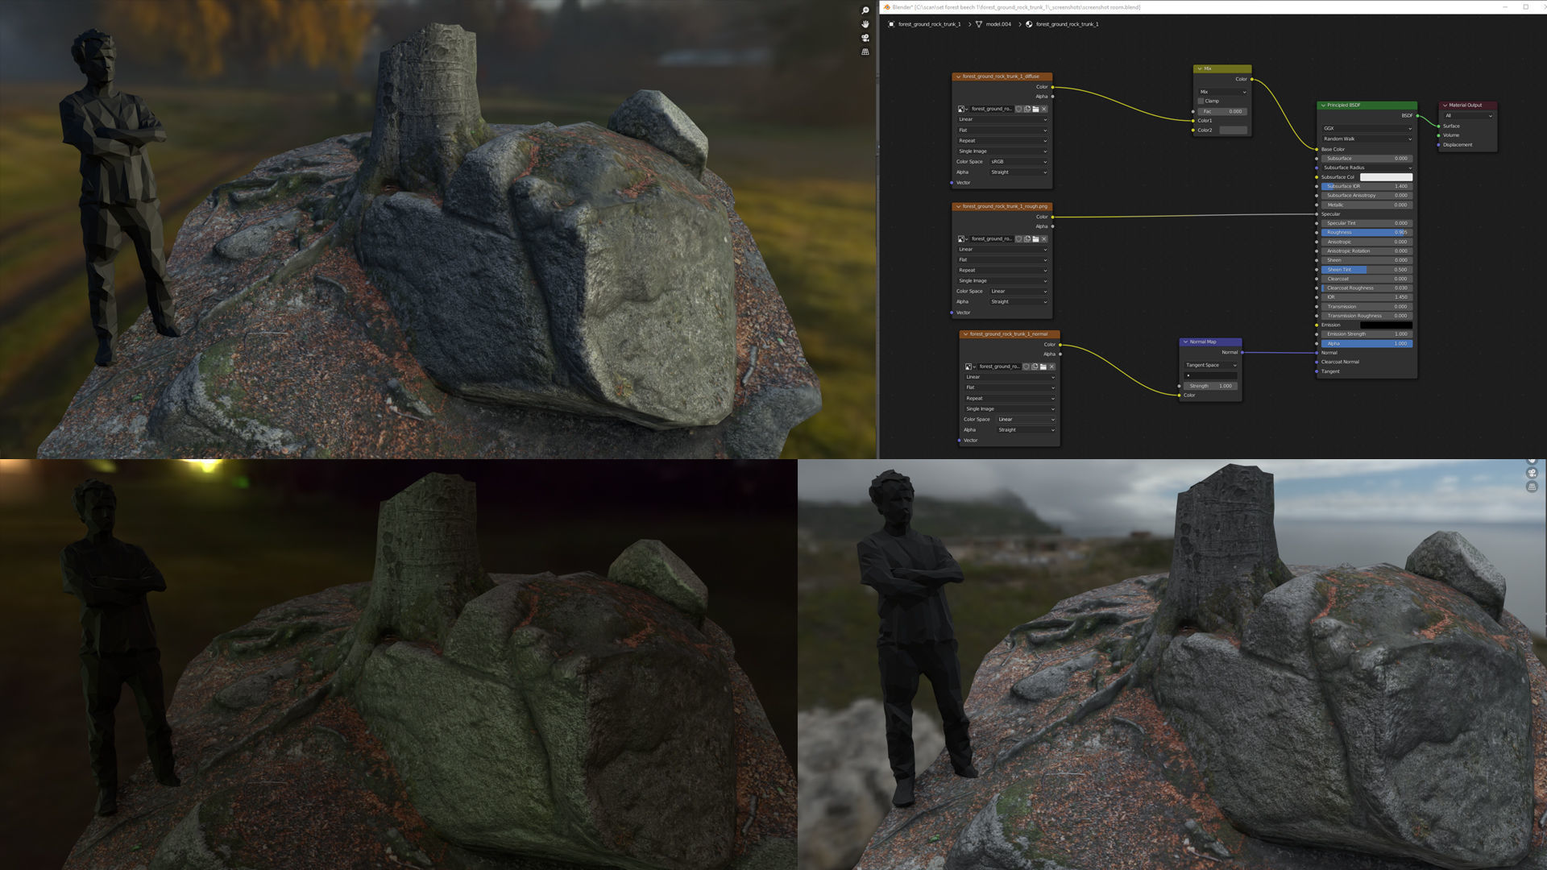
Task: Click the object icon in breadcrumb path
Action: pyautogui.click(x=891, y=24)
